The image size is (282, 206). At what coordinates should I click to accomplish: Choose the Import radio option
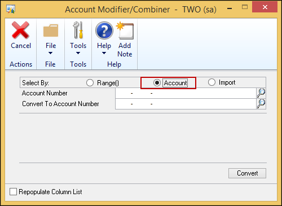click(x=211, y=82)
